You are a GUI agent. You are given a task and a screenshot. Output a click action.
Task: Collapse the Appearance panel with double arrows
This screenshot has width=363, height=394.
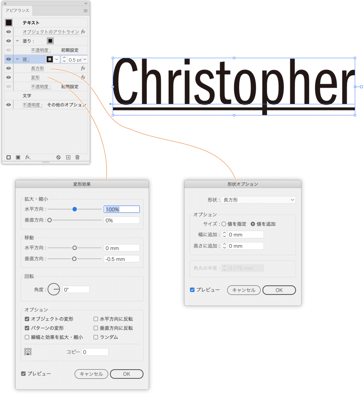coord(86,3)
